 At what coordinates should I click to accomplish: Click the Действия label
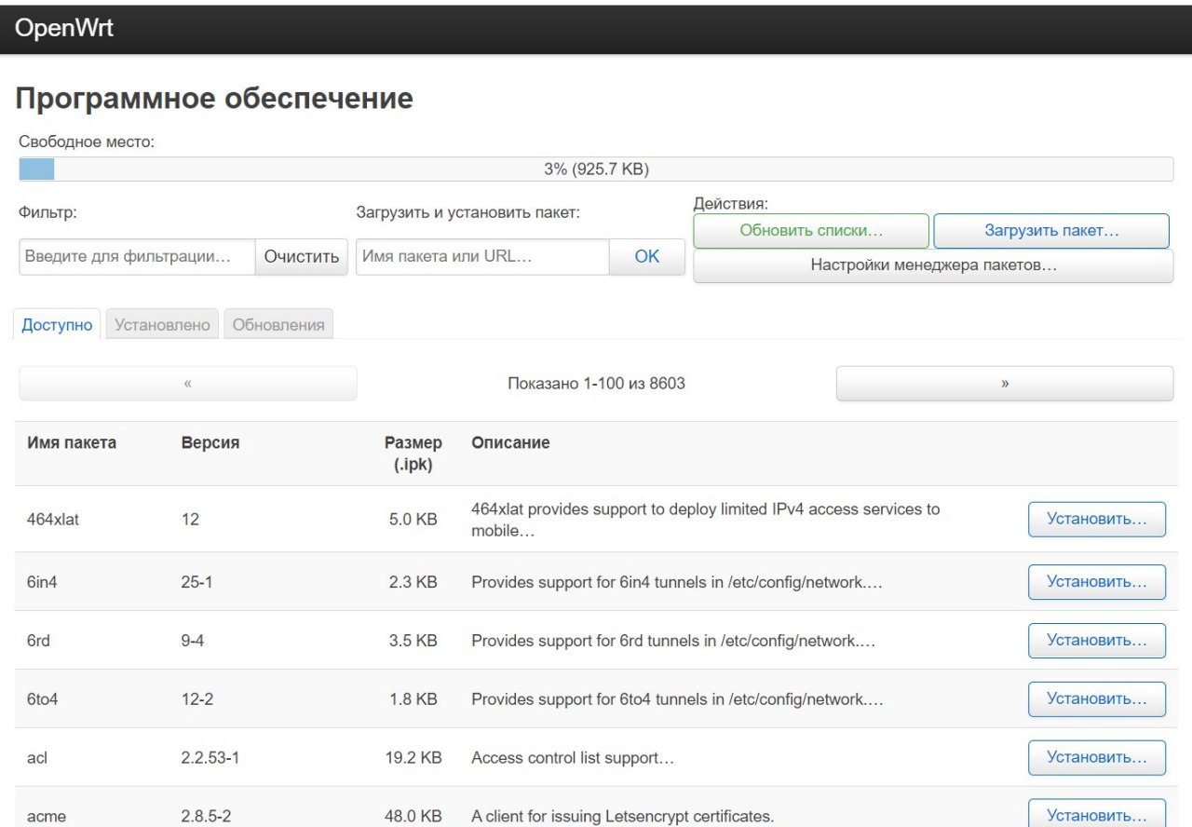point(731,203)
